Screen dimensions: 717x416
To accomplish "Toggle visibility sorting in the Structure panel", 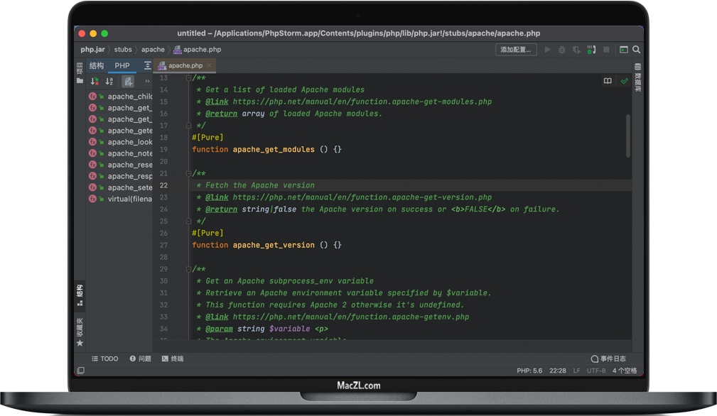I will click(93, 81).
